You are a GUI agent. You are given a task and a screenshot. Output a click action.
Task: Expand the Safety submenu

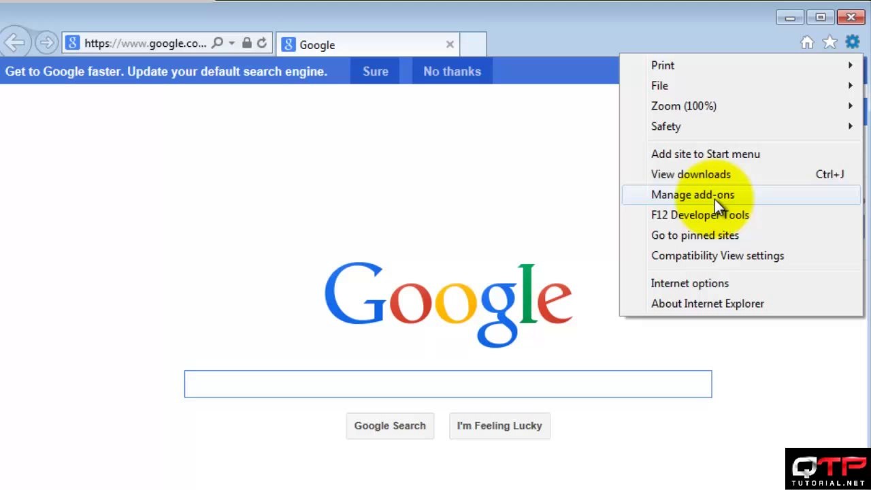pyautogui.click(x=742, y=127)
